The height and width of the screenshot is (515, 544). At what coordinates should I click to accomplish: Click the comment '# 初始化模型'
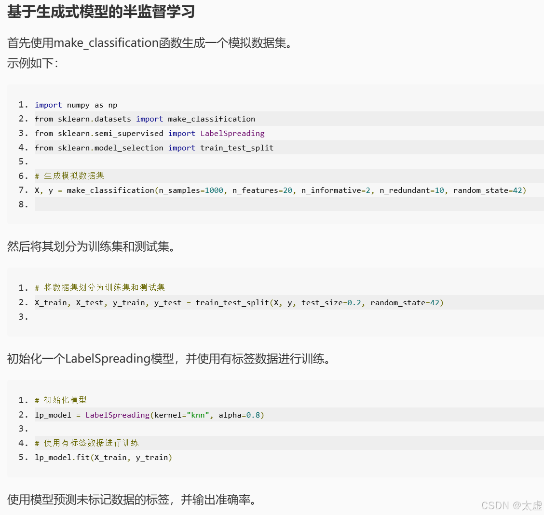61,400
